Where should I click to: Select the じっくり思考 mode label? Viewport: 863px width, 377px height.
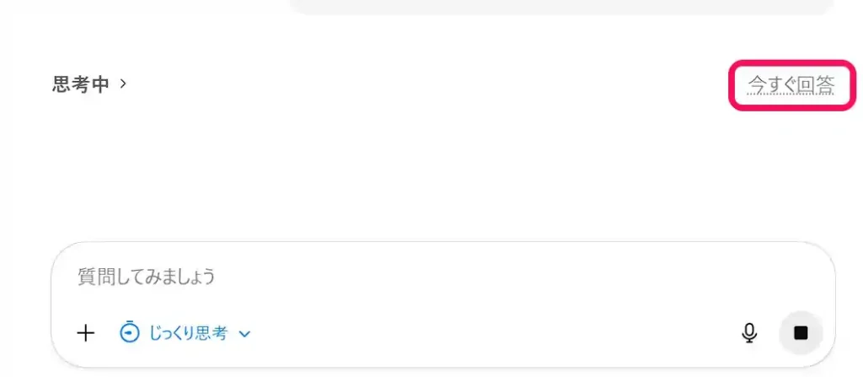pyautogui.click(x=188, y=332)
